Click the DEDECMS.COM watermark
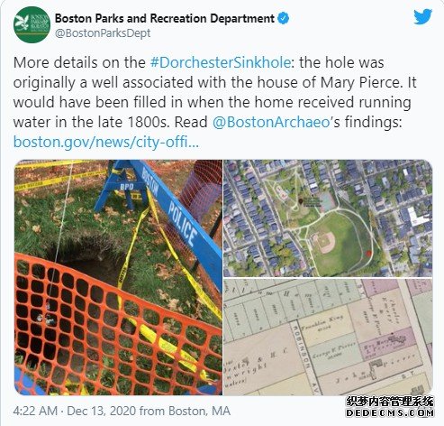444x426 pixels. point(390,412)
